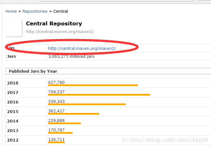Click the orange bar for 2013
This screenshot has height=146, width=211.
point(60,133)
